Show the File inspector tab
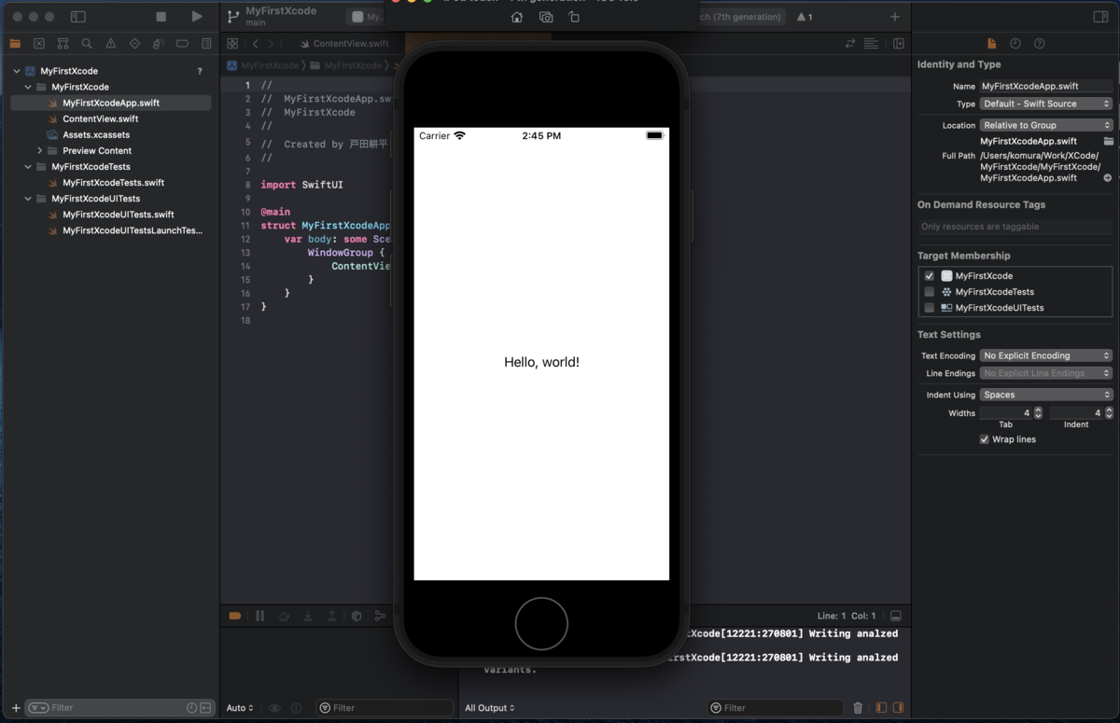This screenshot has width=1120, height=723. 991,43
